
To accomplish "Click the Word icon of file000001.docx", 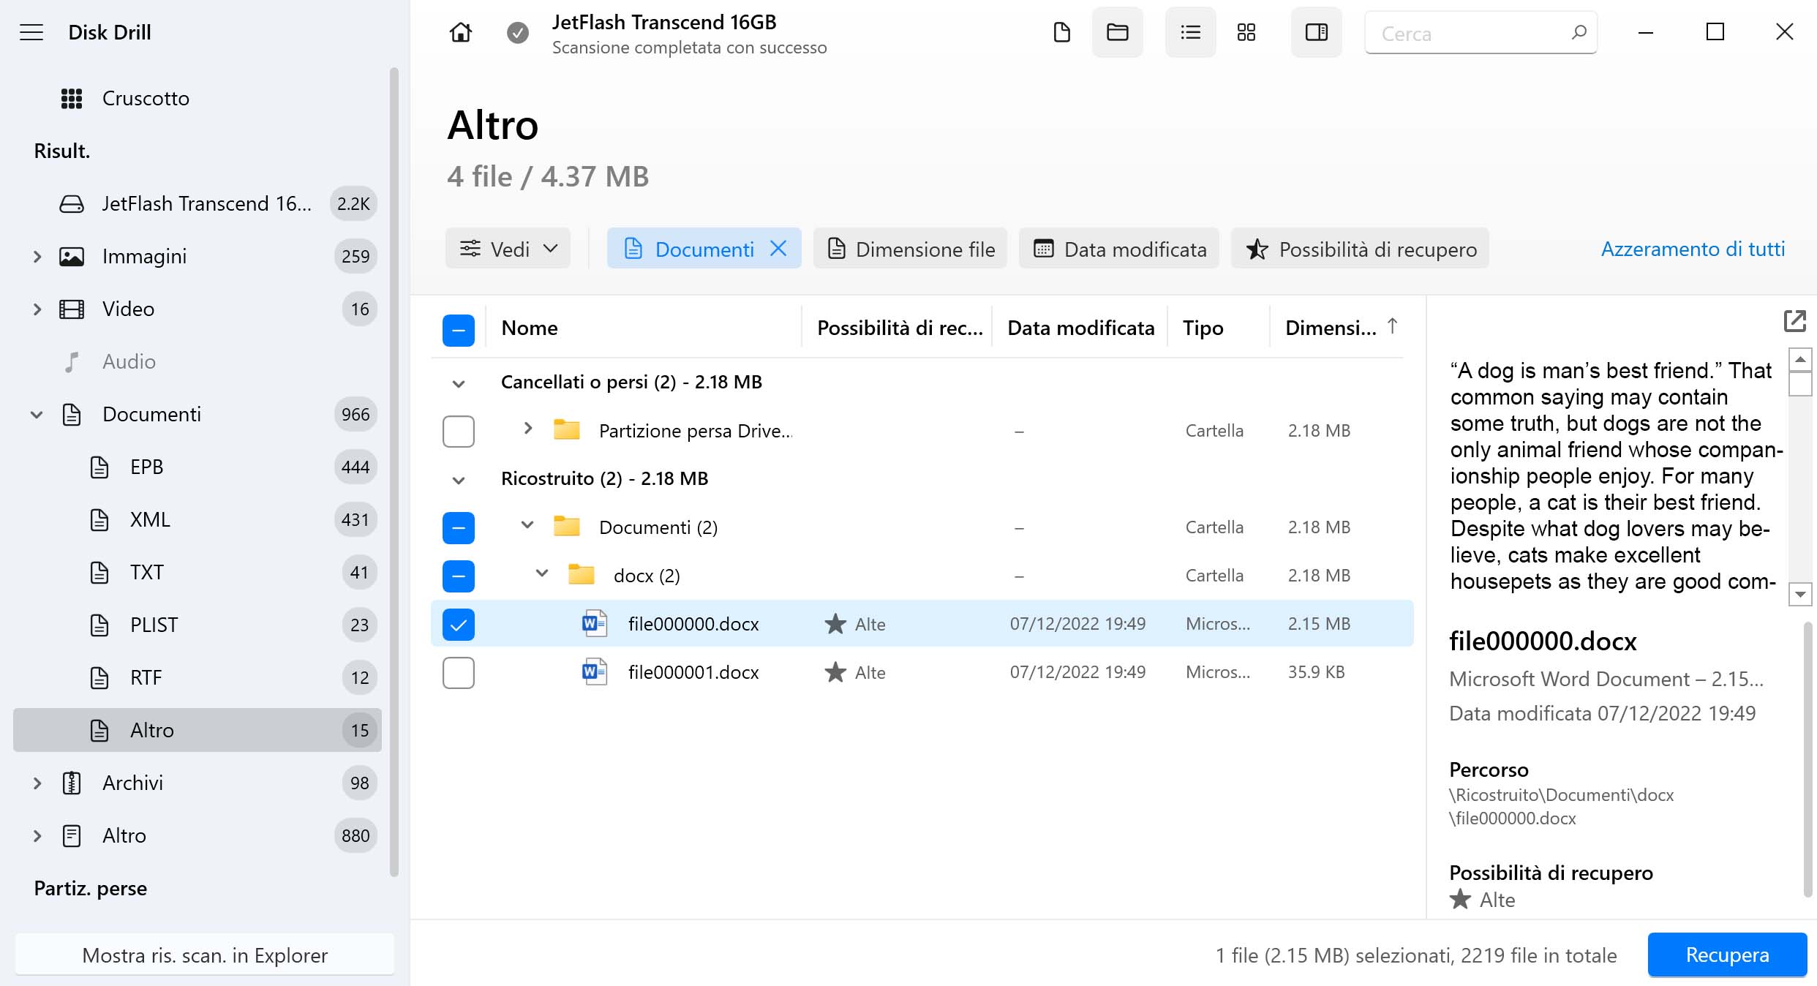I will tap(594, 672).
